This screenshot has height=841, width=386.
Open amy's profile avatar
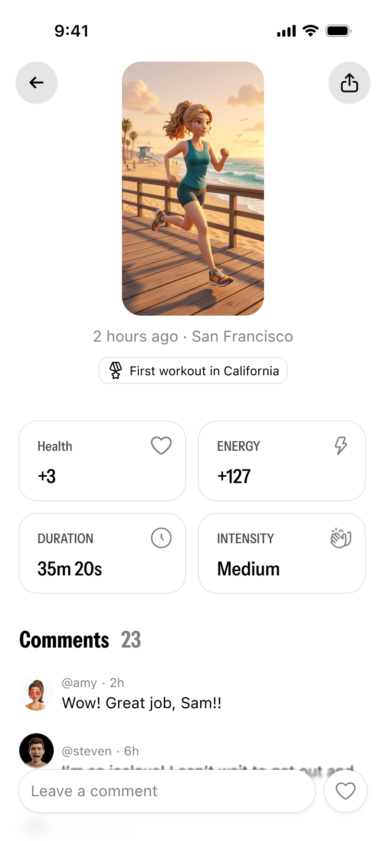point(36,694)
